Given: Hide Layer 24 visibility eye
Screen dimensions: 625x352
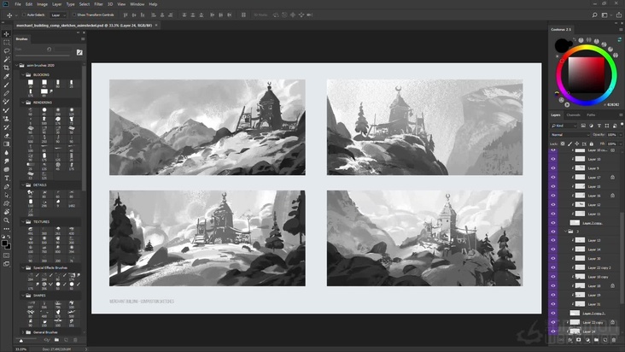Looking at the screenshot, I should (x=553, y=331).
